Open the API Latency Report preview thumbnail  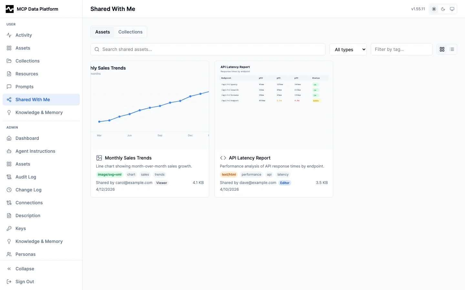point(274,105)
